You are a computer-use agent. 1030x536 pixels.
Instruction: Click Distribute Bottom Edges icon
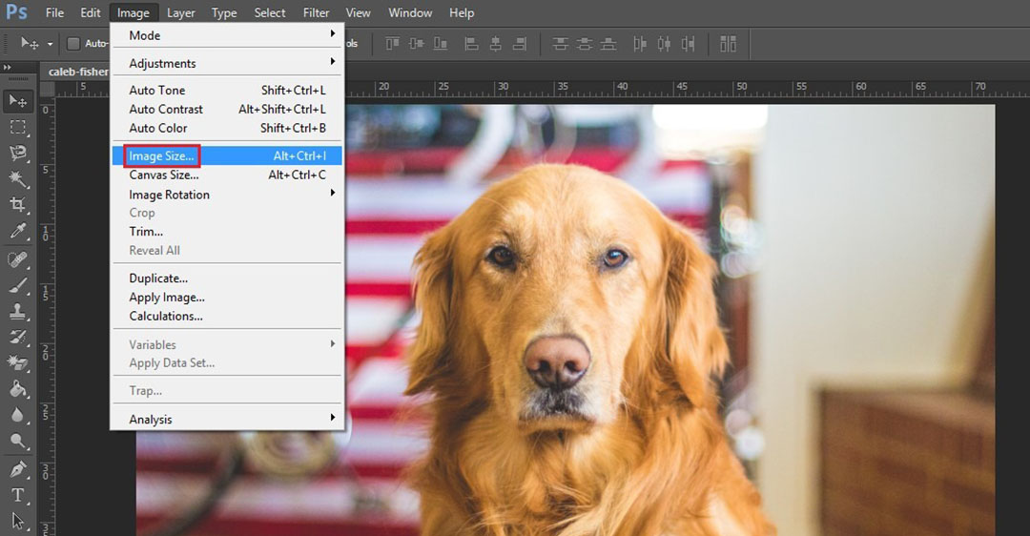pyautogui.click(x=608, y=44)
